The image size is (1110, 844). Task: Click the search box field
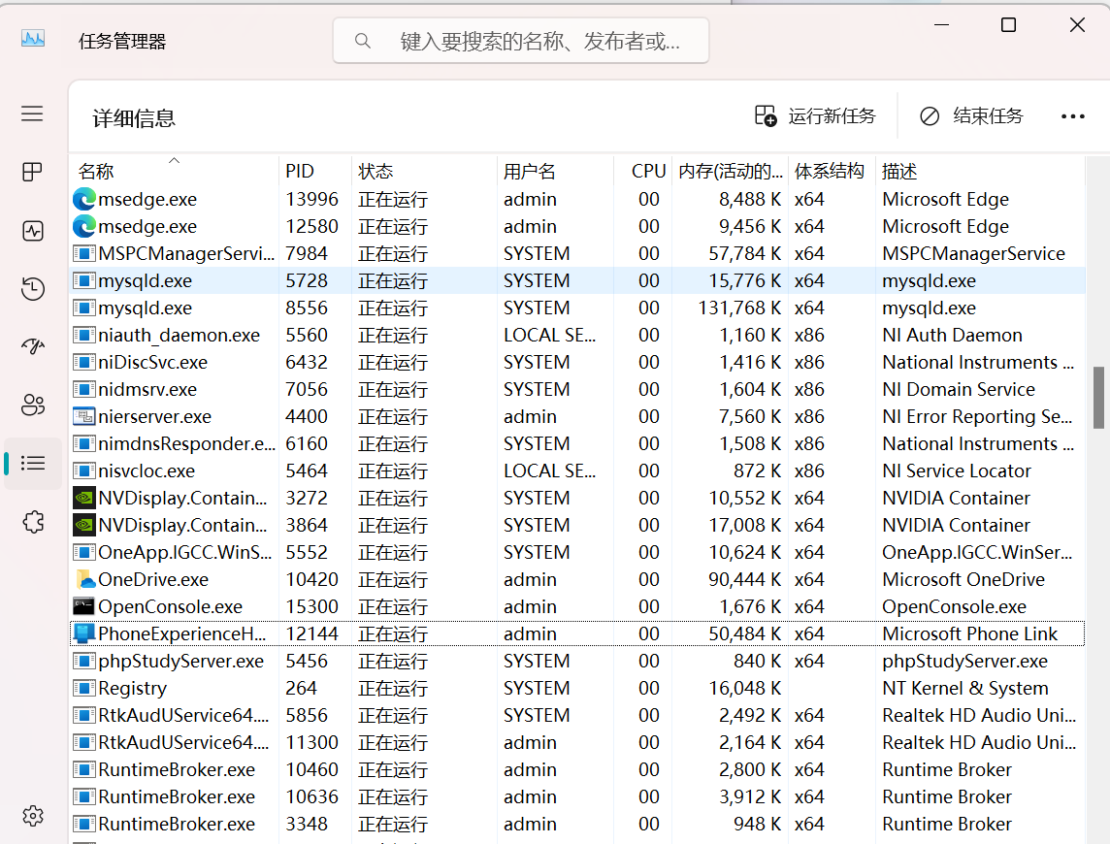point(521,41)
